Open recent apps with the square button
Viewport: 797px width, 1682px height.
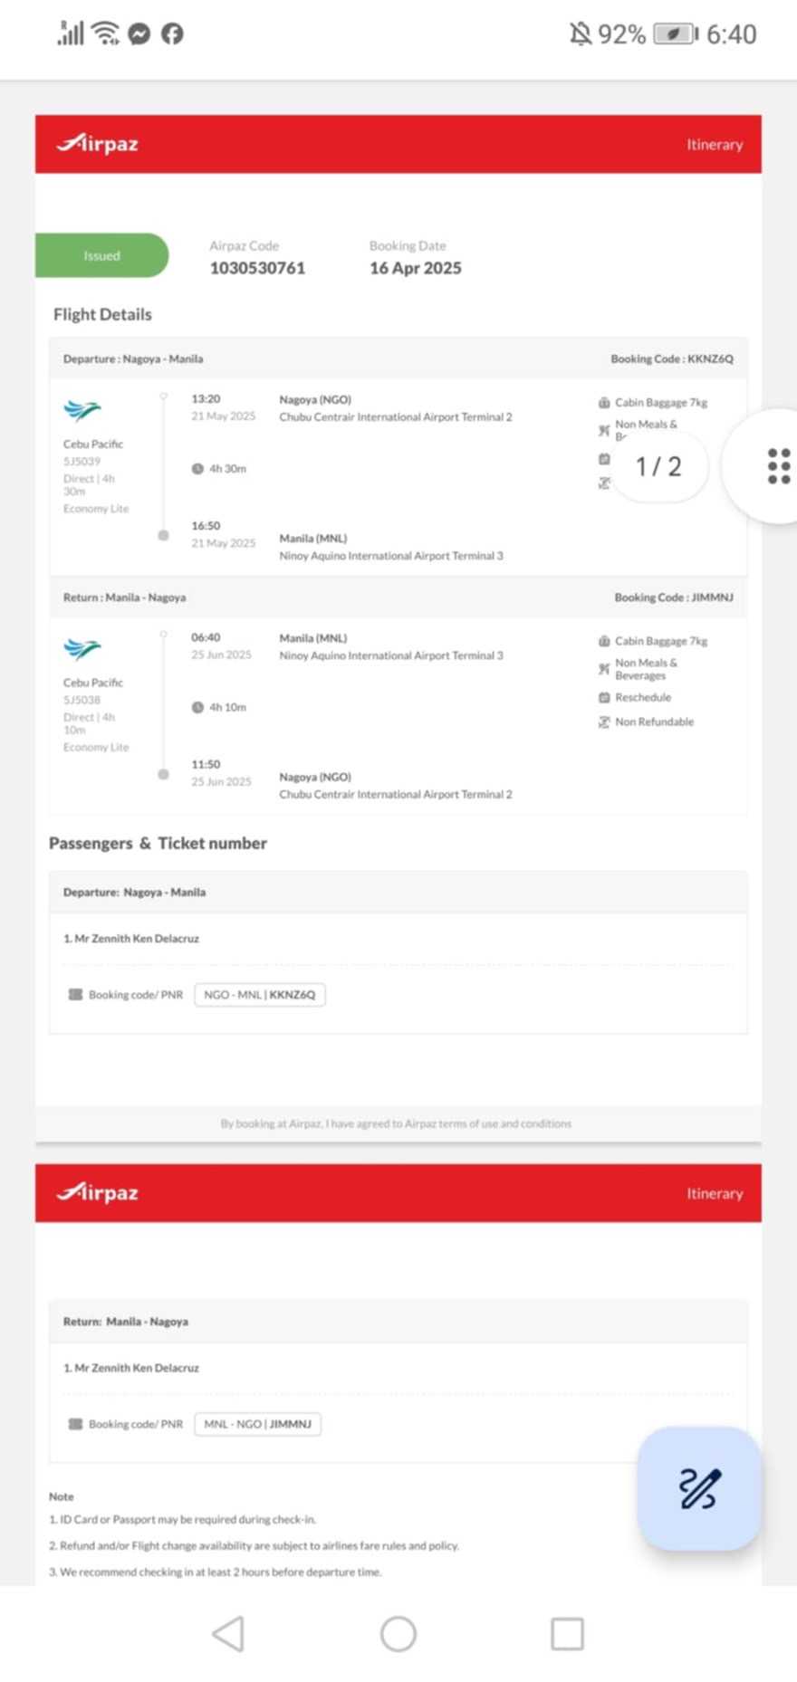click(x=567, y=1634)
